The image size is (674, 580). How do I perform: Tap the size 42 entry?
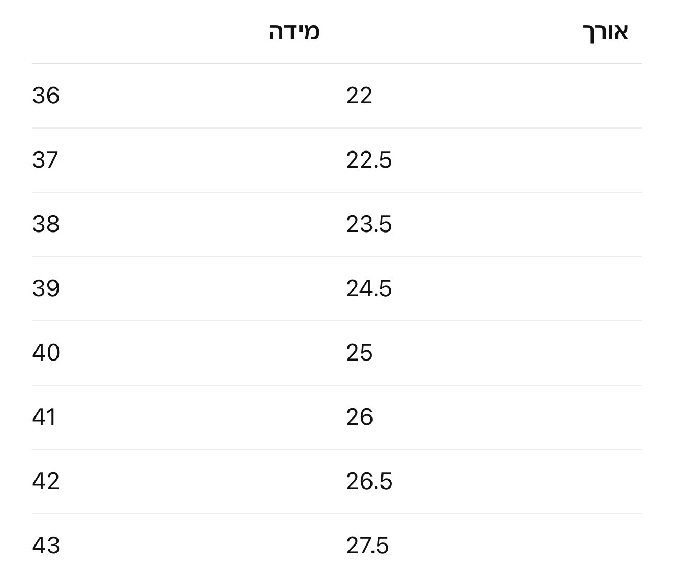46,481
